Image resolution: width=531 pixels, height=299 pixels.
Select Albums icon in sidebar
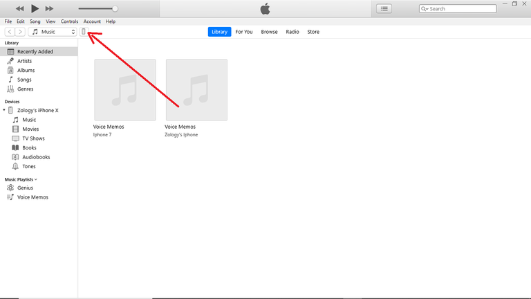(10, 70)
